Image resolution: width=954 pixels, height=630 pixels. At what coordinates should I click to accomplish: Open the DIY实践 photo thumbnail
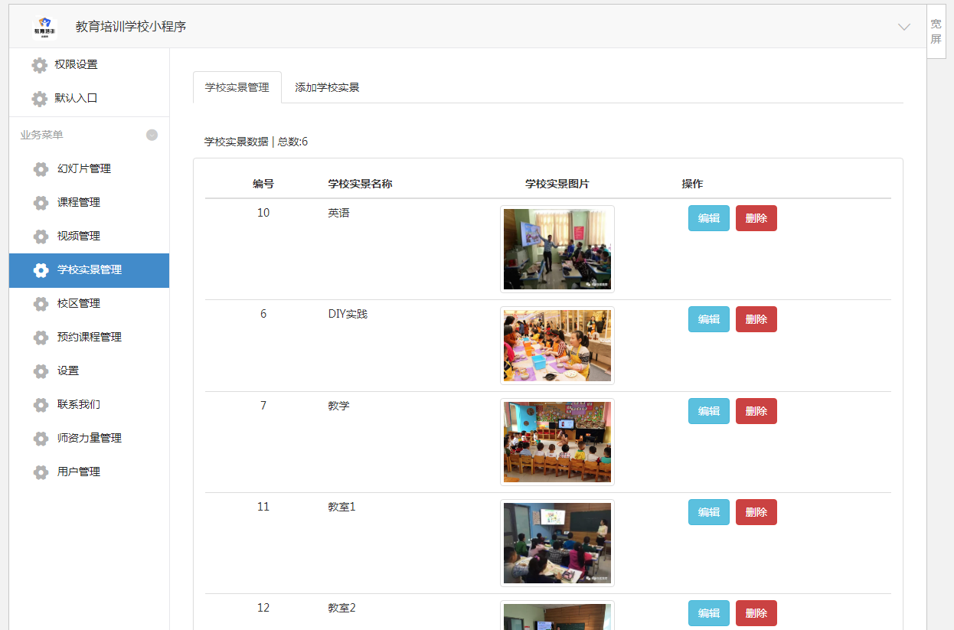pos(557,345)
